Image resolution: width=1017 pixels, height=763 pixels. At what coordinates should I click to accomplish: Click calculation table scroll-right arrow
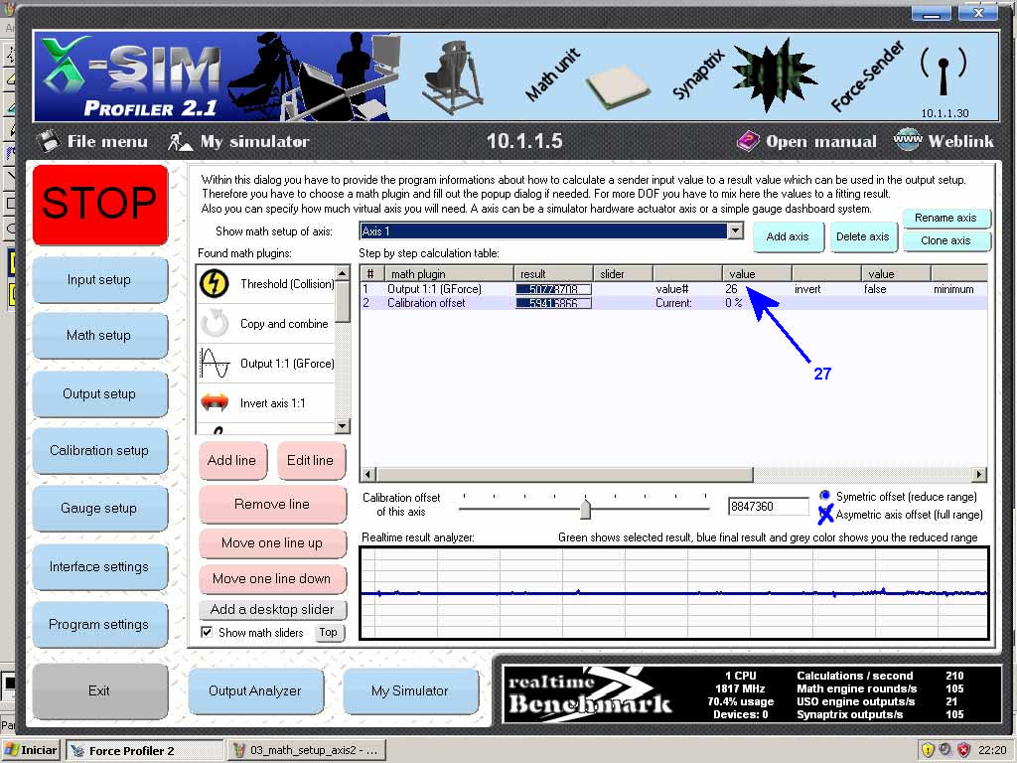[978, 475]
